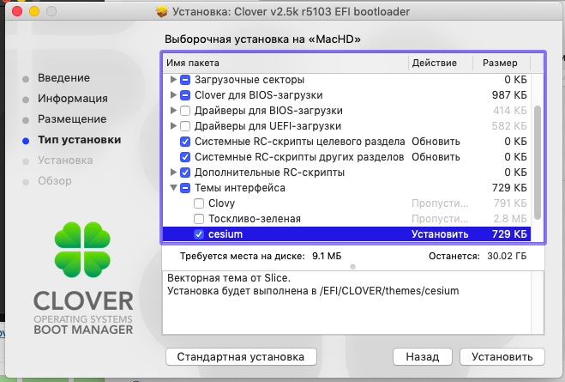Expand Дополнительные RC-скрипты group
Viewport: 565px width, 382px height.
tap(173, 173)
